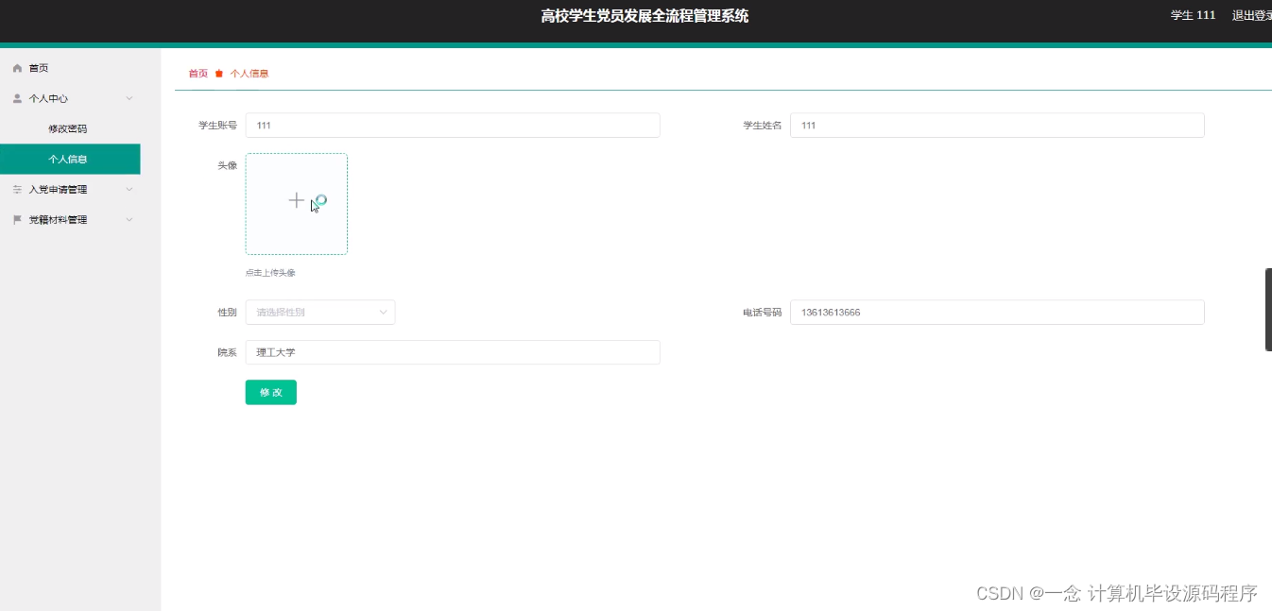Click the flag icon beside 党籍材料管理

(16, 219)
